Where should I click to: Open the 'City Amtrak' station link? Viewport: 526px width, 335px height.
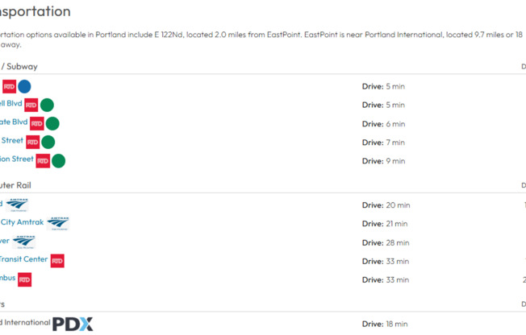click(x=22, y=222)
